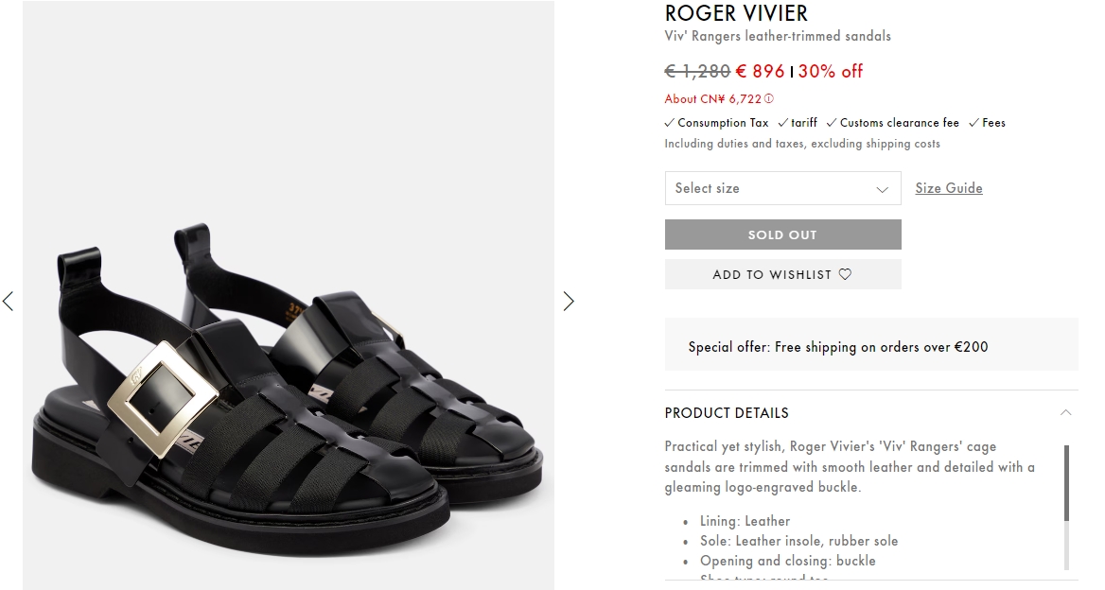This screenshot has width=1105, height=590.
Task: Click the Consumption Tax checkmark
Action: (670, 123)
